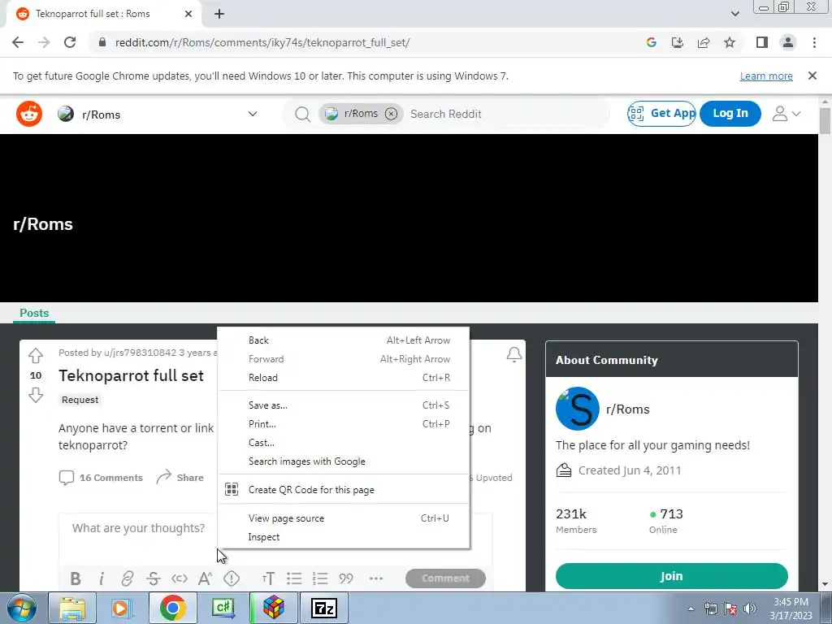Open the 16 Comments link
832x624 pixels.
101,478
